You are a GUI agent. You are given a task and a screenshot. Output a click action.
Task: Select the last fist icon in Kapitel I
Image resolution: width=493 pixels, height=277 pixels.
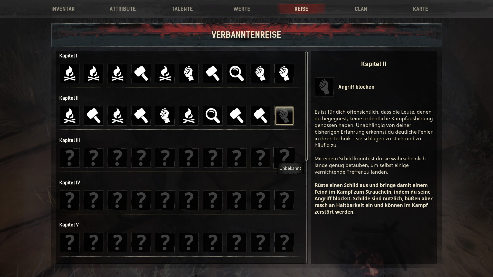284,74
